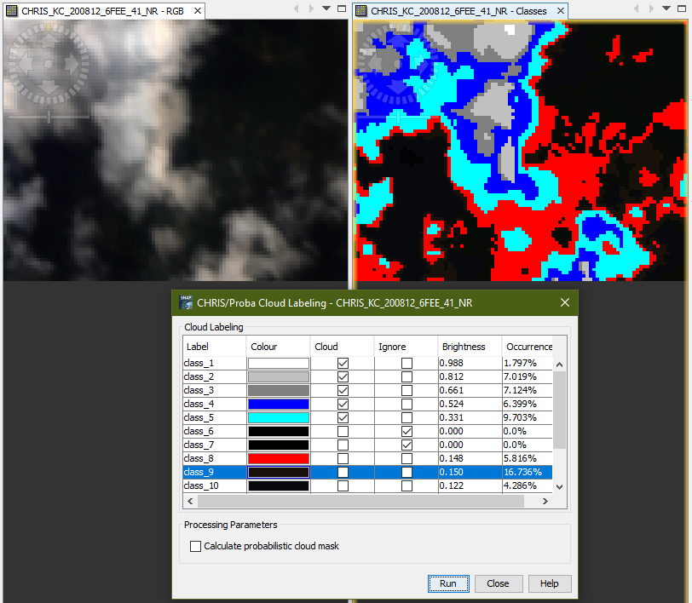
Task: Select the class_10 label row
Action: [x=215, y=485]
